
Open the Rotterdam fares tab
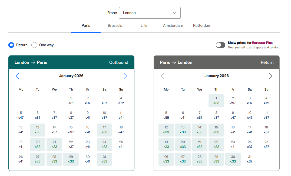202,25
